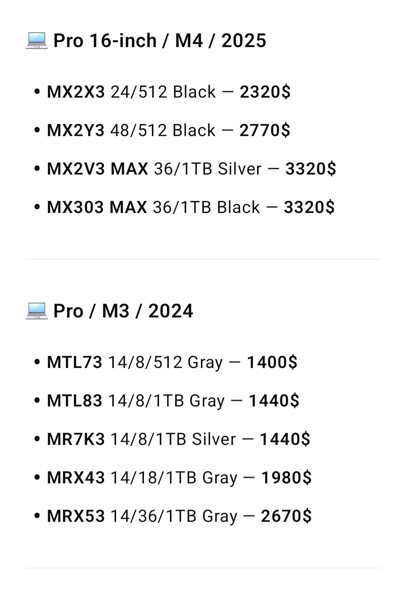
Task: Tap the MTL73 model code
Action: (75, 362)
